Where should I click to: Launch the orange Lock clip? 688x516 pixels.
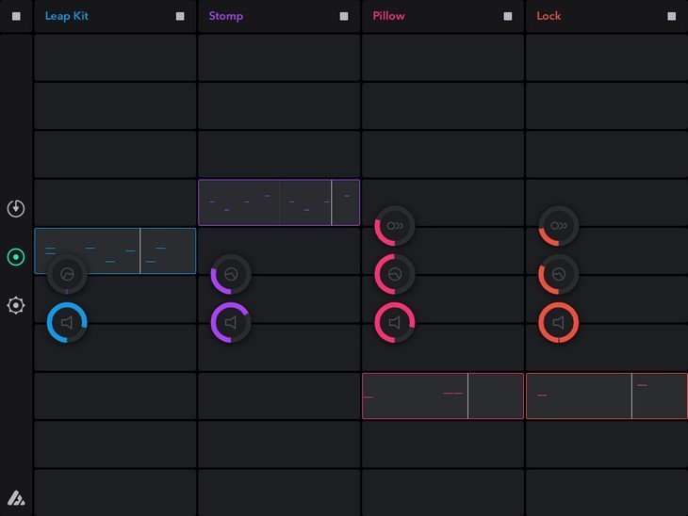coord(607,396)
